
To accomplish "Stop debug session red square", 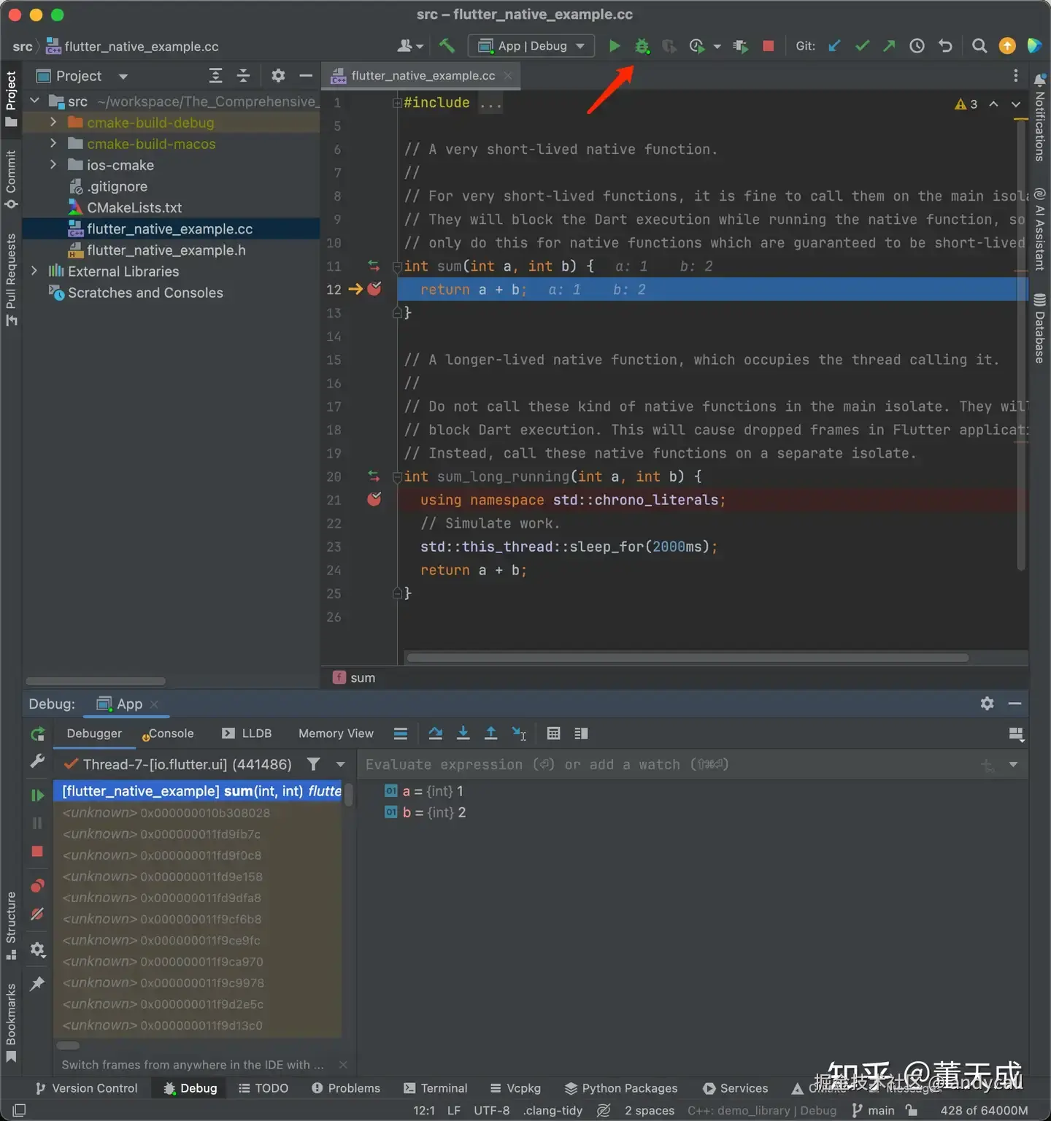I will click(37, 852).
